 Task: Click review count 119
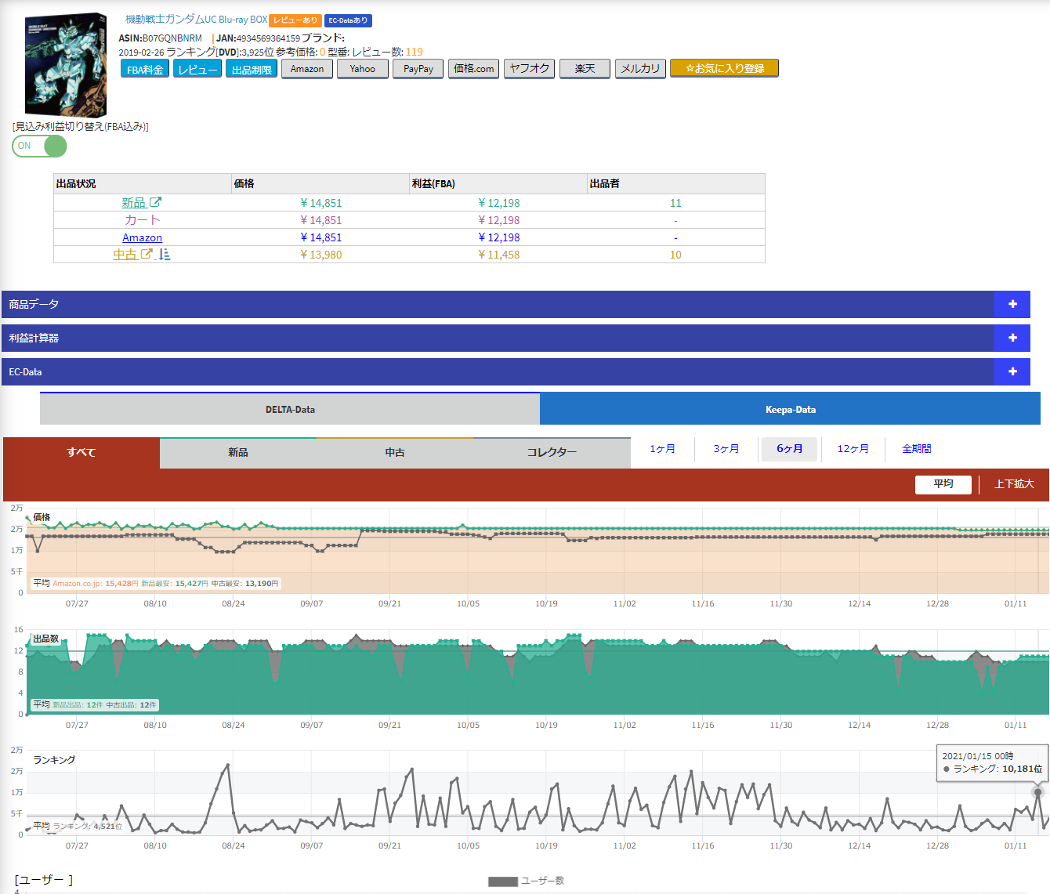414,52
